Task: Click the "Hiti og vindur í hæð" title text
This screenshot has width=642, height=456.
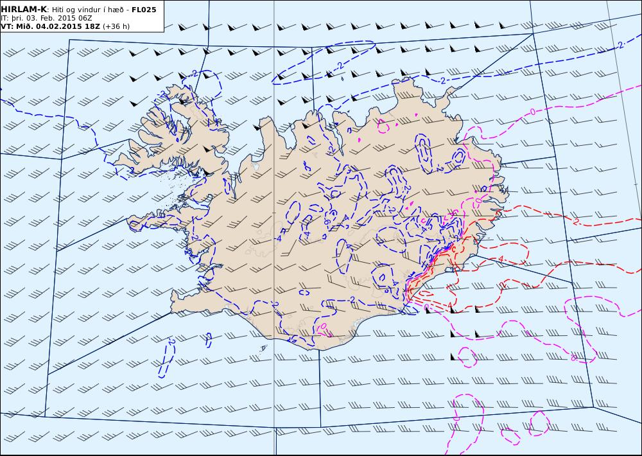Action: (x=88, y=10)
